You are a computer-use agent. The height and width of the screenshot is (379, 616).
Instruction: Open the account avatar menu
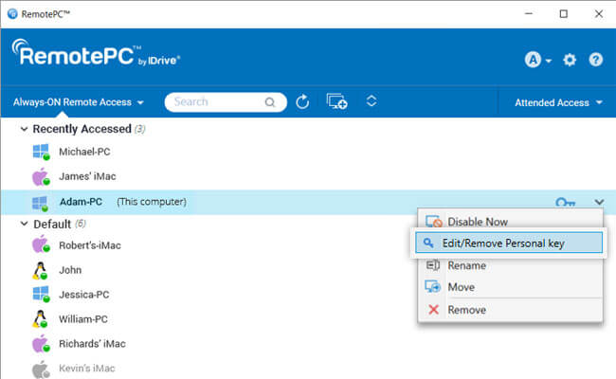tap(537, 60)
